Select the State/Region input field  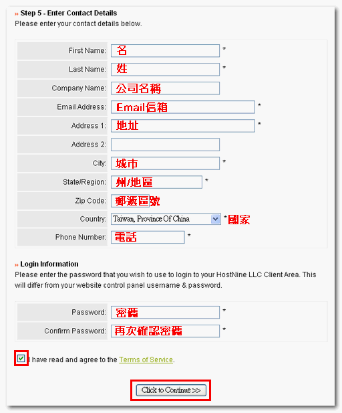156,182
